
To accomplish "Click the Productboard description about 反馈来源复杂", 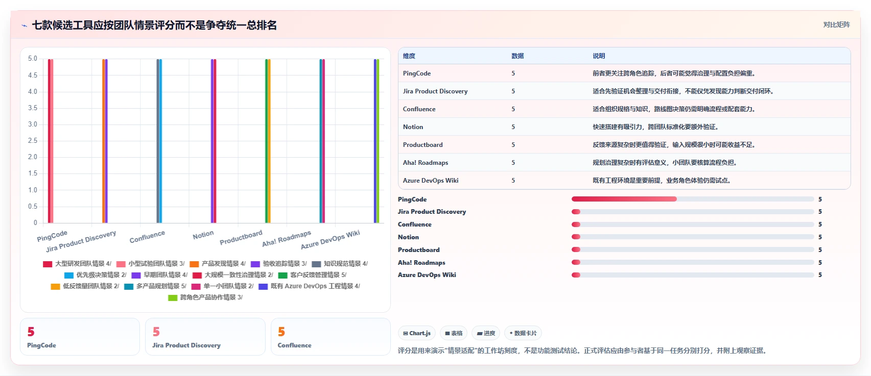I will click(x=674, y=145).
